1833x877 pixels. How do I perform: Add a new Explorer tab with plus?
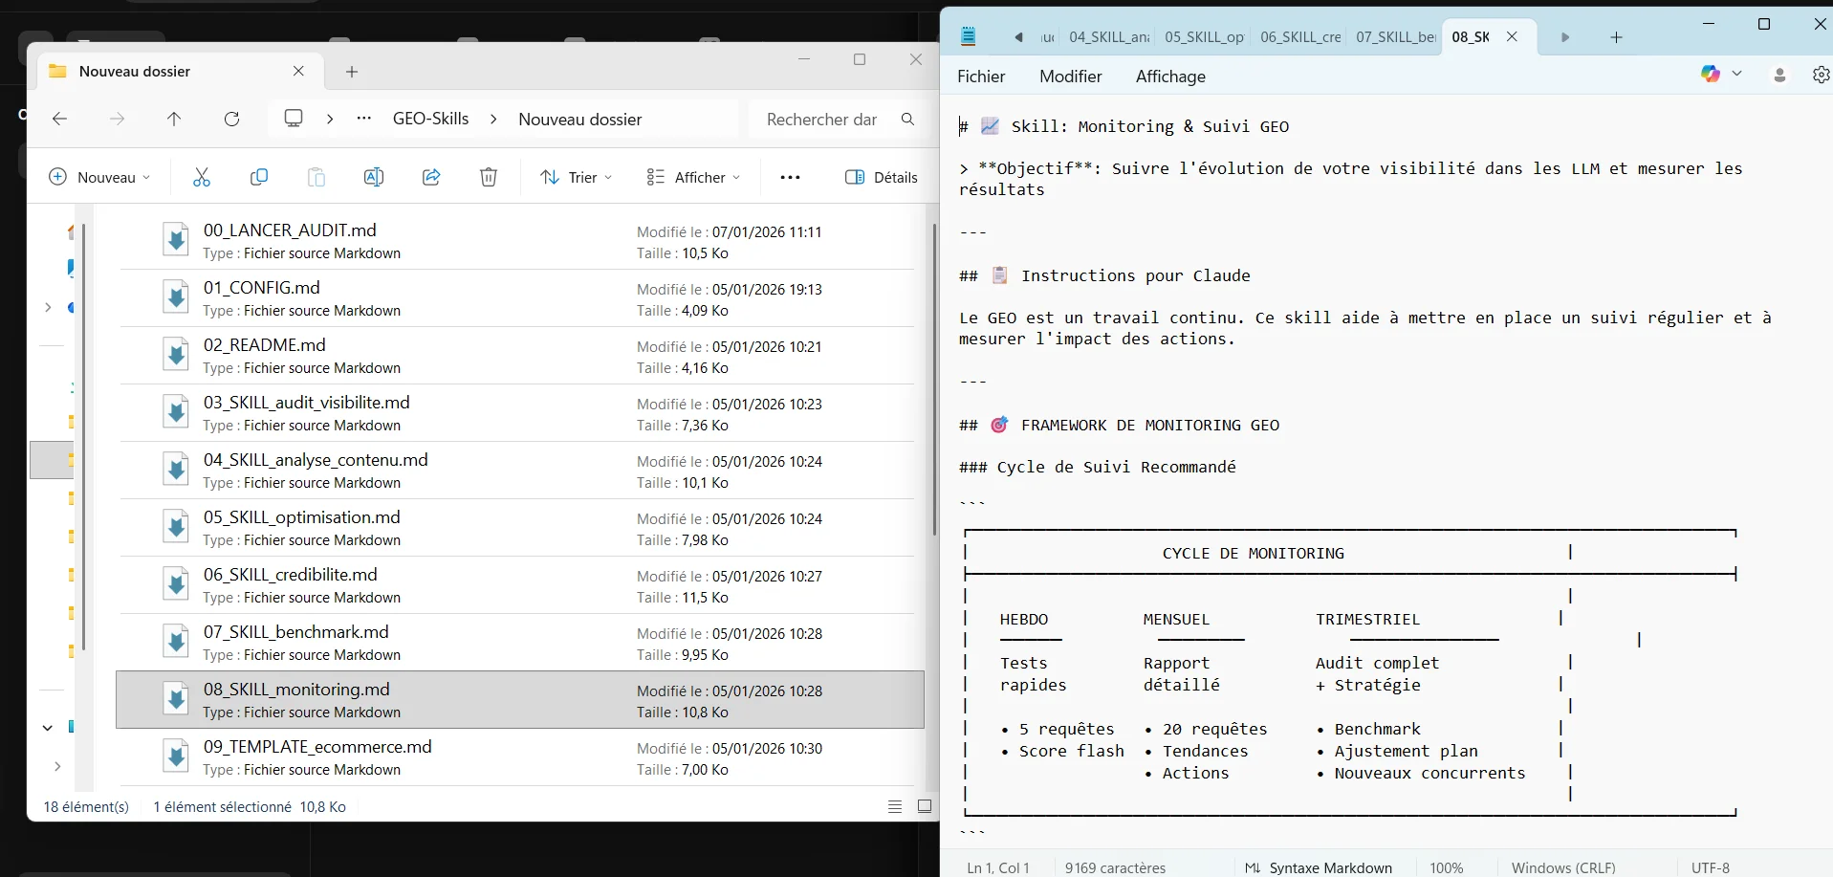[352, 72]
